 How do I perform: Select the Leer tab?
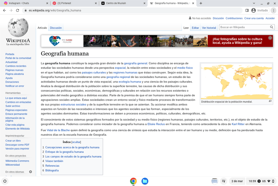pyautogui.click(x=186, y=28)
